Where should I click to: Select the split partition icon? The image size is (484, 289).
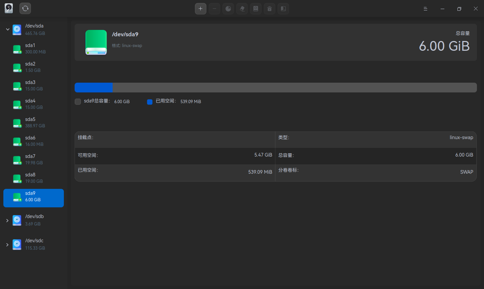(x=283, y=8)
